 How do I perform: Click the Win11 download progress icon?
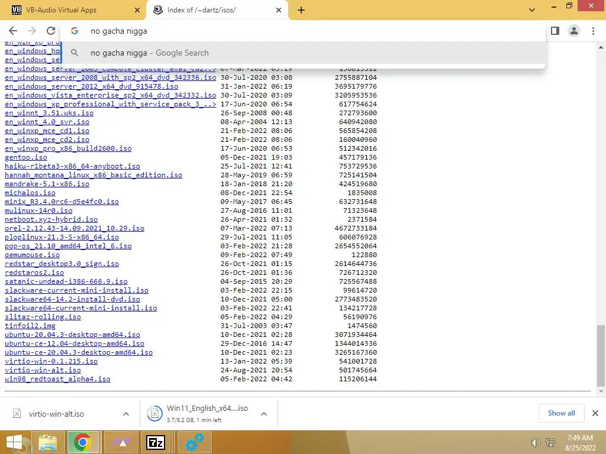point(154,413)
